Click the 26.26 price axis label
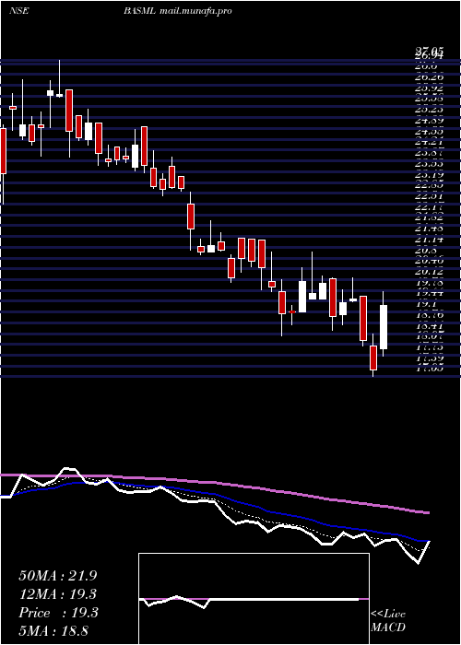 coord(430,76)
